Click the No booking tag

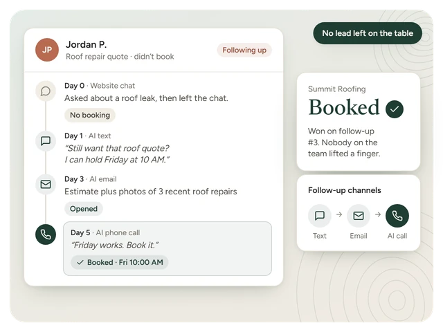pyautogui.click(x=90, y=115)
